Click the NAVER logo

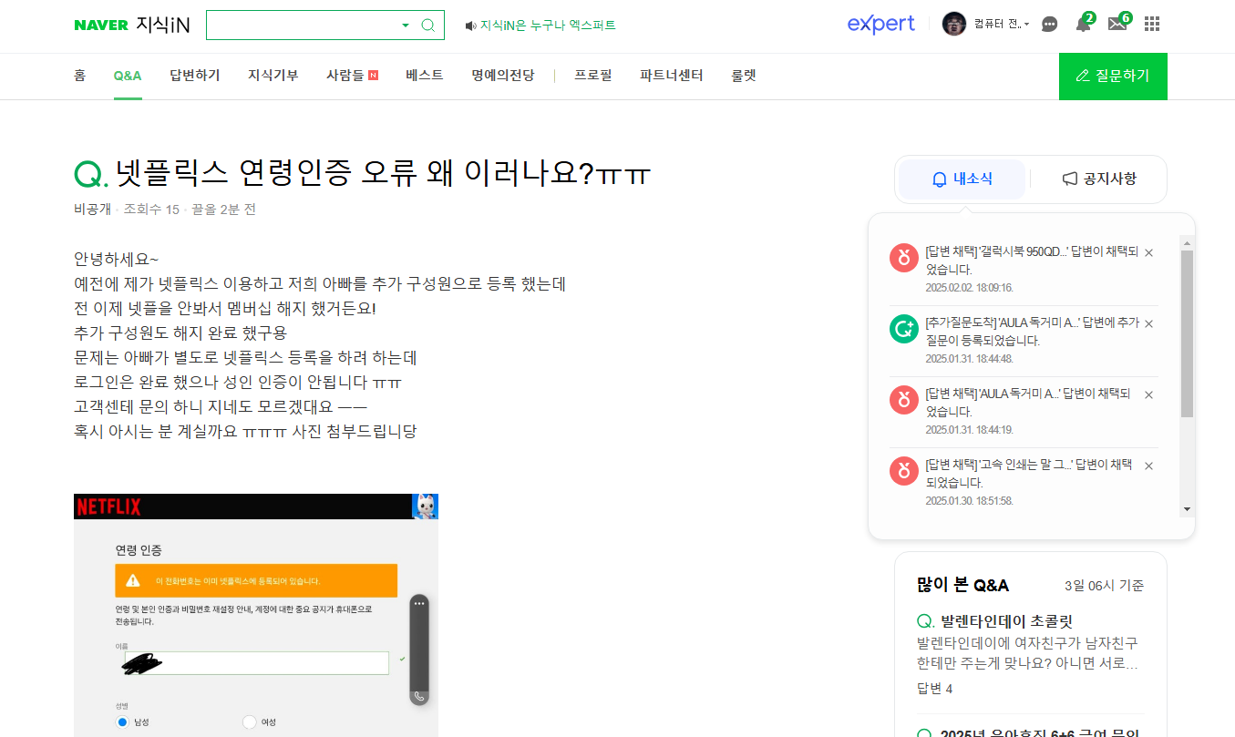101,25
